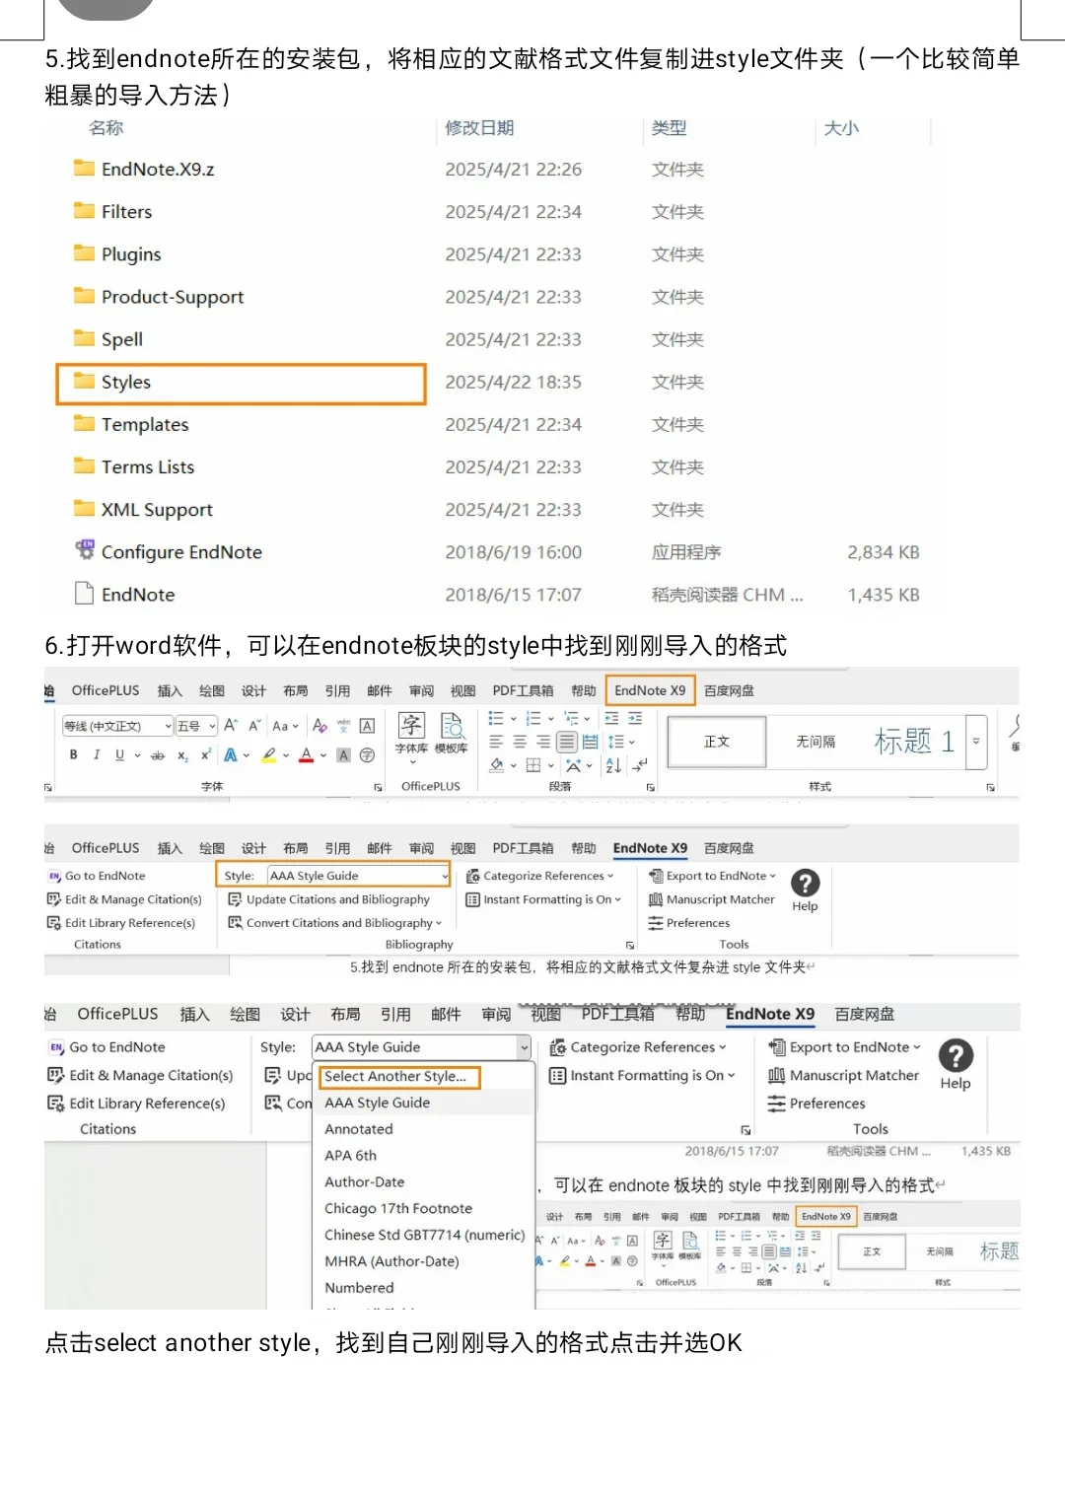Expand Categorize References in the middle ribbon
Image resolution: width=1065 pixels, height=1497 pixels.
click(539, 876)
